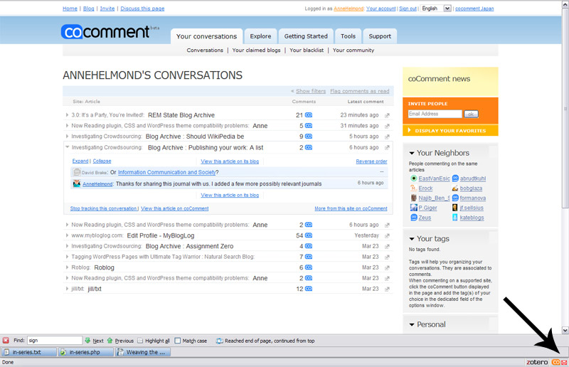Open external link icon for jill/txt row
This screenshot has height=367, width=569.
coord(387,289)
